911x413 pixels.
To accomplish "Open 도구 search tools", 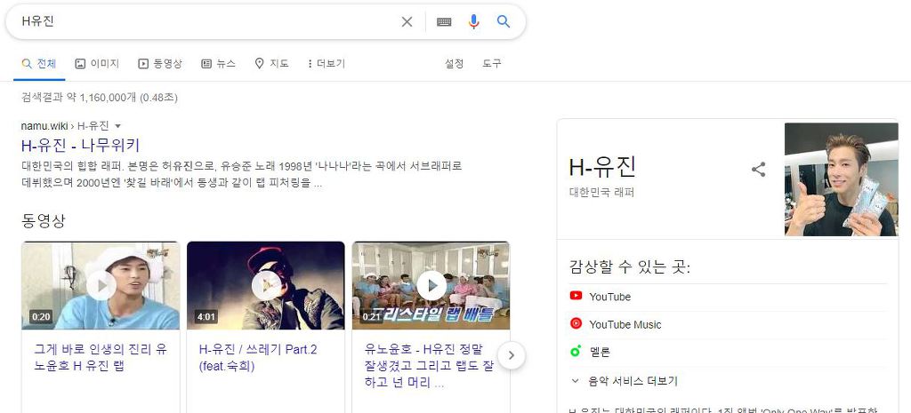I will pyautogui.click(x=491, y=64).
